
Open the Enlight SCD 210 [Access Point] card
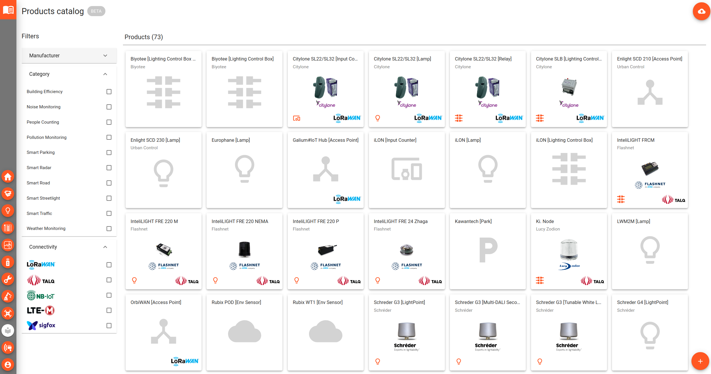coord(650,89)
